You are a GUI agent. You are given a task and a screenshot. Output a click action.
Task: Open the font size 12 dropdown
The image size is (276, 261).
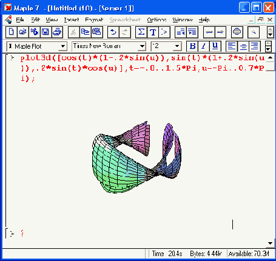click(x=177, y=46)
